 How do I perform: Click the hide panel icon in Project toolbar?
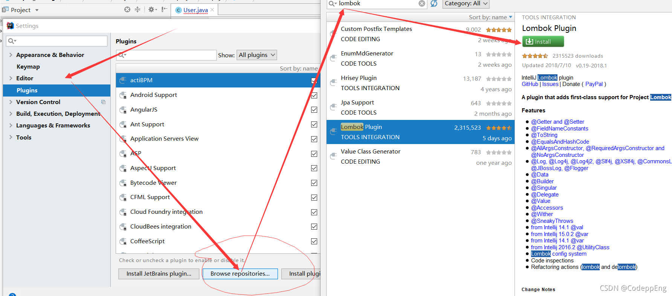tap(164, 9)
